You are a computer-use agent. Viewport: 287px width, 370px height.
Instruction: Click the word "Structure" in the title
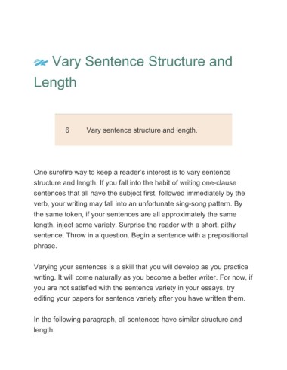click(177, 62)
